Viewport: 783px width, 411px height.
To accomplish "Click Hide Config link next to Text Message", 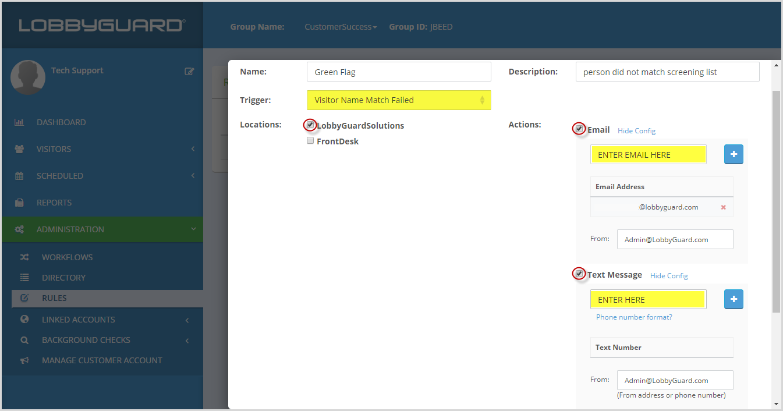I will pos(669,276).
